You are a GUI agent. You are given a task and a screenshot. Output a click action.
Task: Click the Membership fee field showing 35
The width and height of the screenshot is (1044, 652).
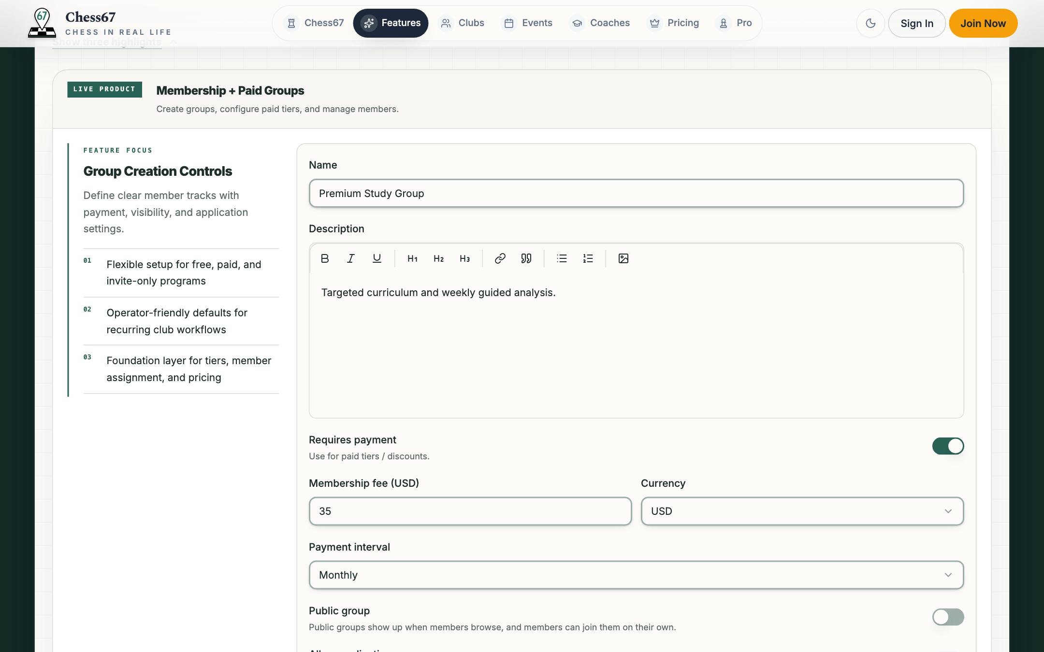(470, 511)
